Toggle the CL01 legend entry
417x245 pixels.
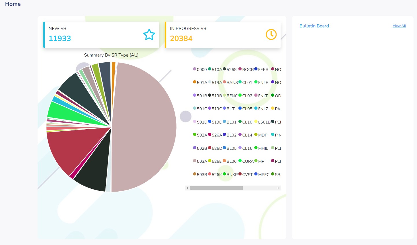tap(245, 82)
